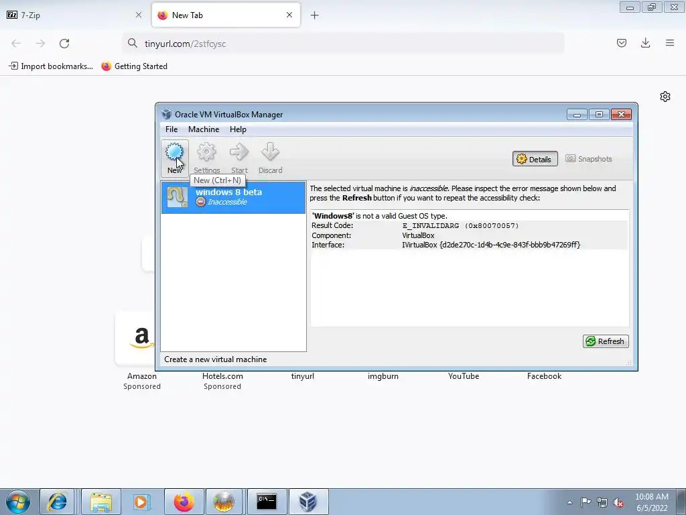The height and width of the screenshot is (515, 686).
Task: Click the New virtual machine toolbar icon
Action: tap(175, 158)
